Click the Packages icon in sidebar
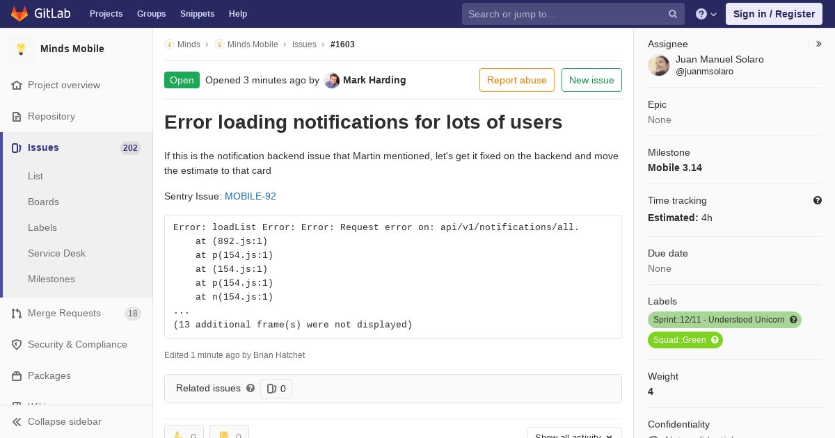Image resolution: width=835 pixels, height=438 pixels. (17, 376)
